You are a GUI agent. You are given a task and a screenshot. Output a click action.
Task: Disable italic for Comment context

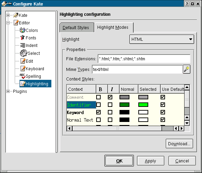[x=110, y=97]
